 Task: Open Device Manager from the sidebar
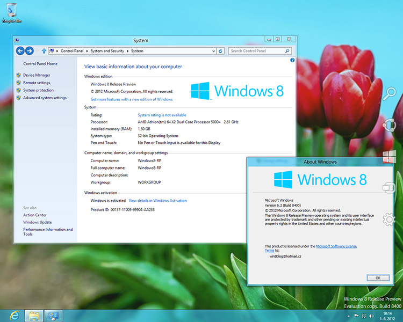37,75
